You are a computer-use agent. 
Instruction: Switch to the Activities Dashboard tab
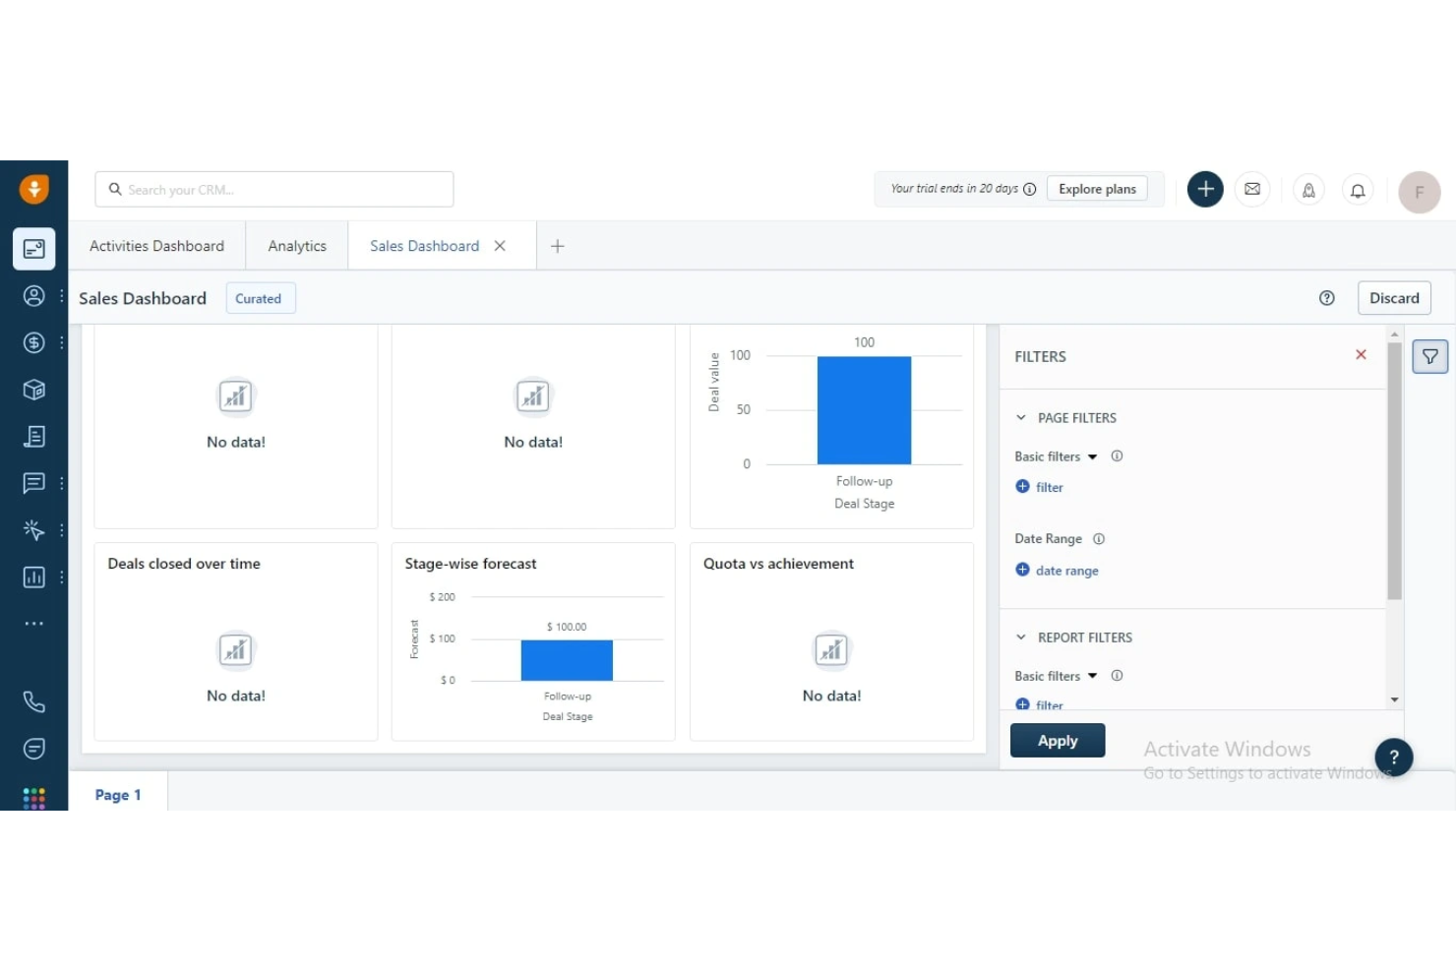[156, 245]
